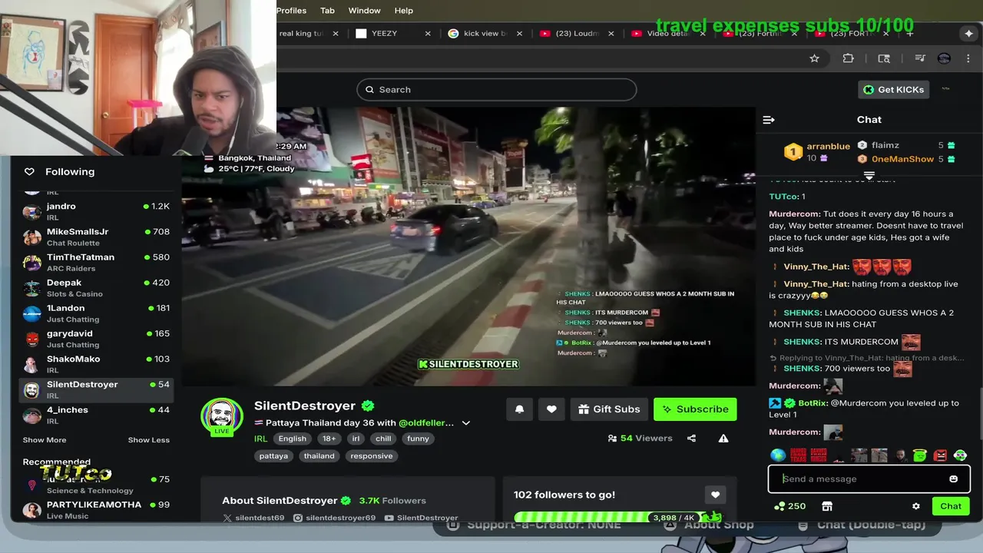This screenshot has height=553, width=983.
Task: Click the heart follow icon beside Gift Subs
Action: [551, 409]
